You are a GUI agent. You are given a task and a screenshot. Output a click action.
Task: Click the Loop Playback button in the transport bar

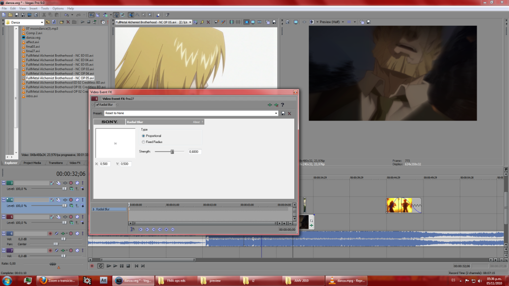(100, 266)
